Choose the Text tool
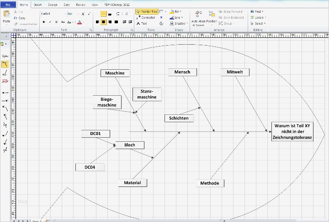This screenshot has height=222, width=329. [x=142, y=23]
